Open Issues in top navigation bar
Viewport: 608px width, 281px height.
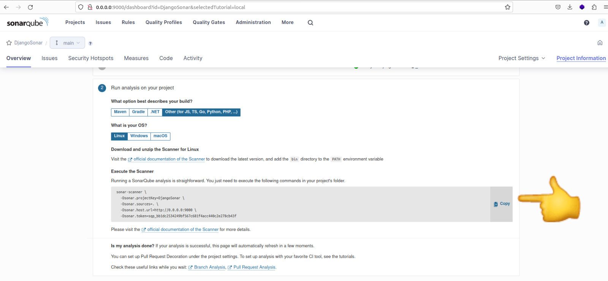pos(103,22)
